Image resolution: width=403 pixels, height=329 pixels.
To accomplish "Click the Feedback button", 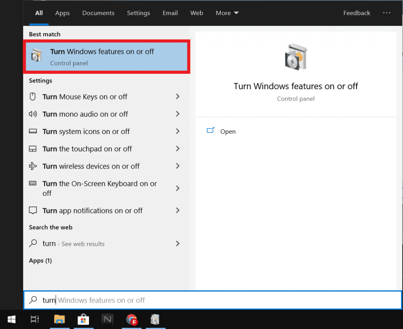I will pyautogui.click(x=357, y=13).
